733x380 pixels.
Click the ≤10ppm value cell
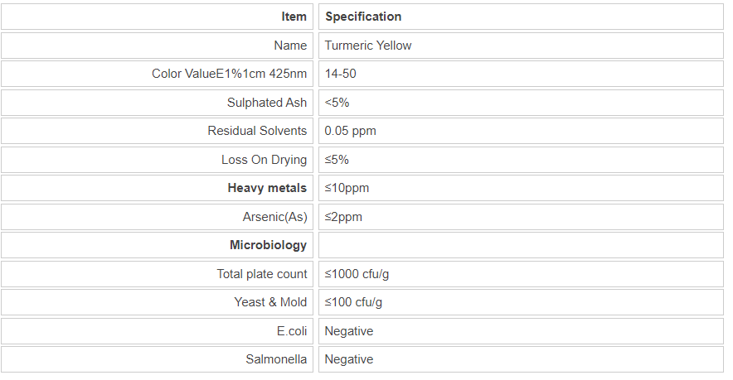[347, 188]
